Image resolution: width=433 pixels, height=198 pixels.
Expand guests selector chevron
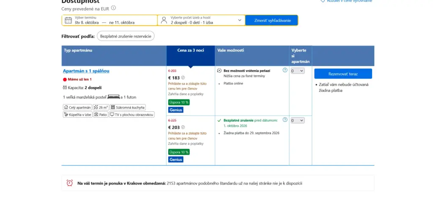point(239,20)
